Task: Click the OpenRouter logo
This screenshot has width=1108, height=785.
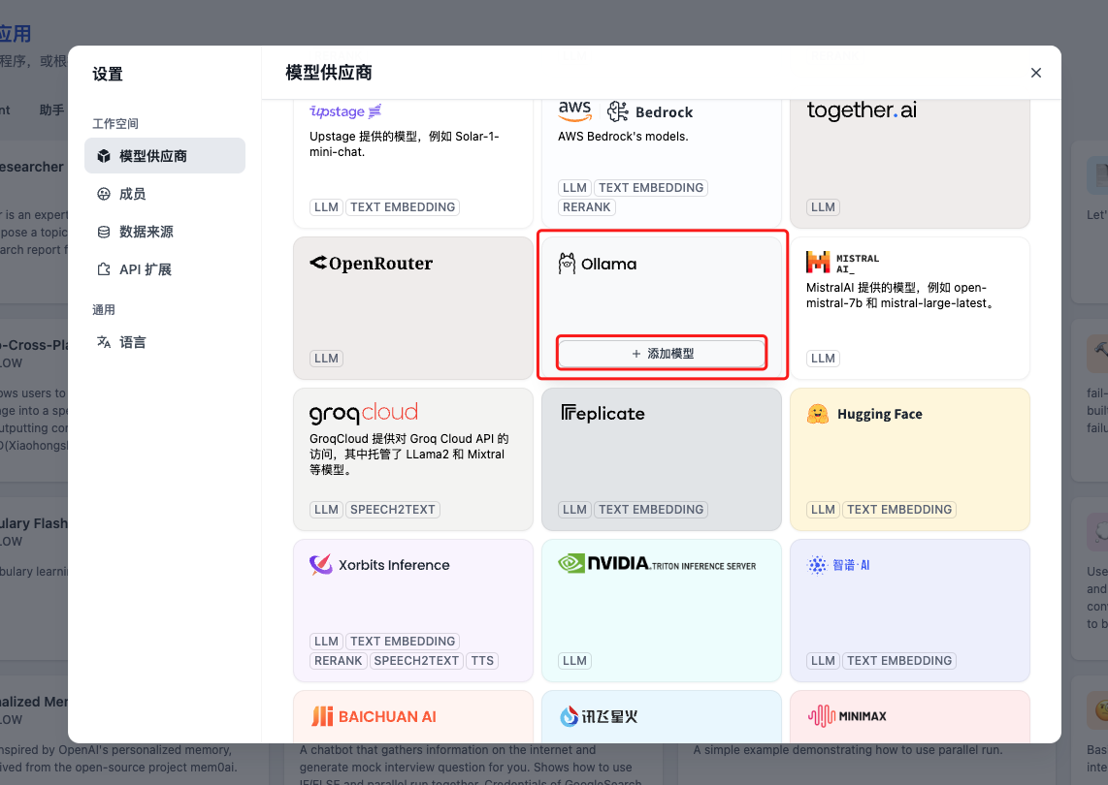Action: (x=372, y=264)
